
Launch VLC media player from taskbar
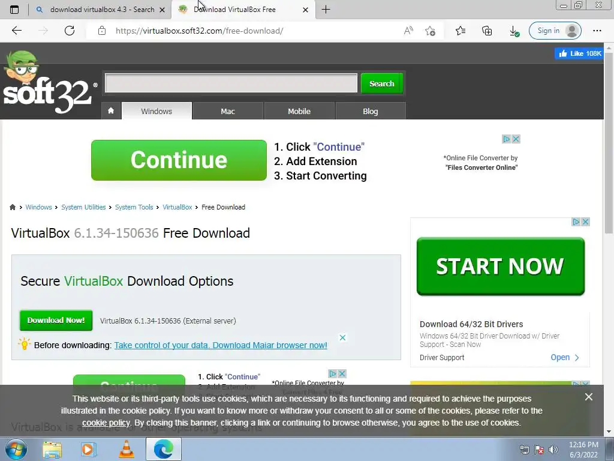(x=126, y=449)
